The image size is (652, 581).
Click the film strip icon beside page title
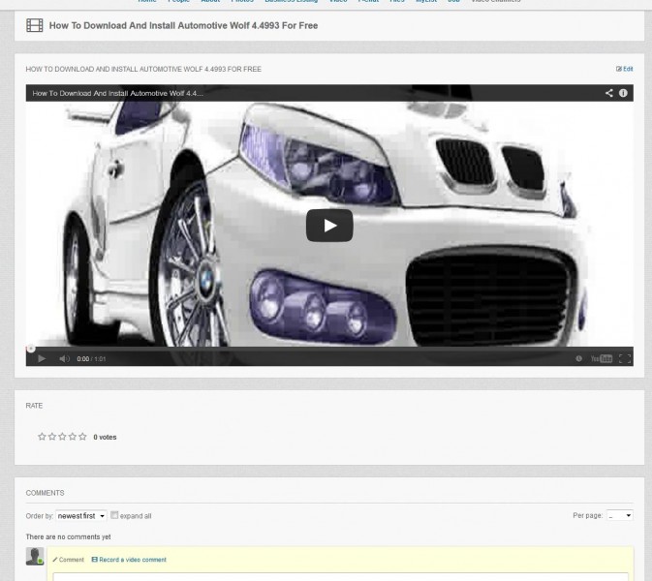point(35,25)
